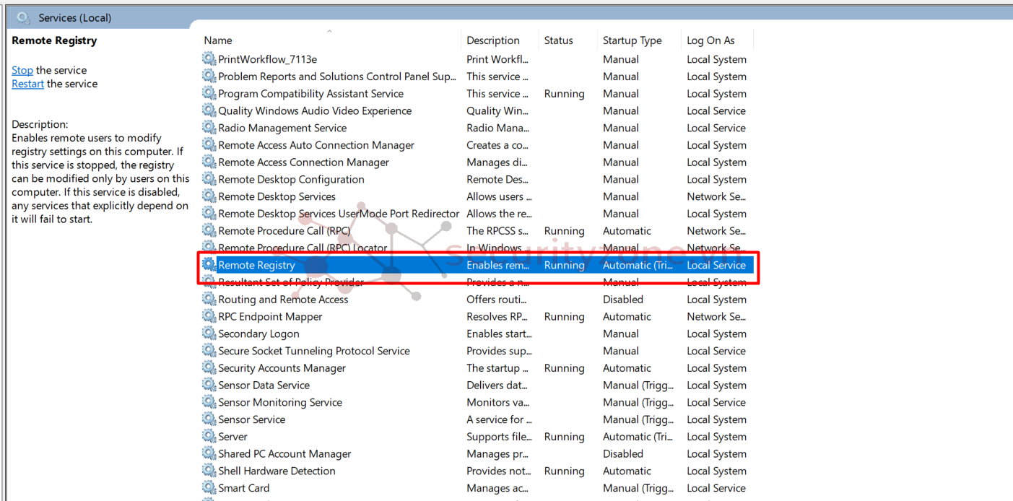This screenshot has height=501, width=1013.
Task: Select Remote Procedure Call (RPC) service name
Action: coord(284,231)
